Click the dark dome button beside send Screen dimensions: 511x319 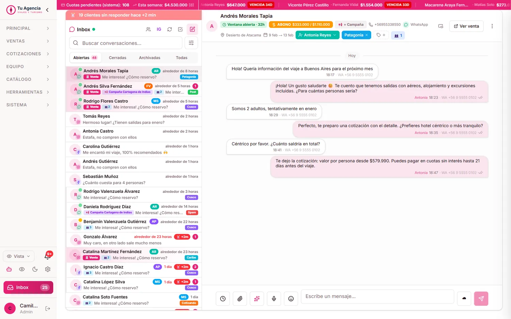pos(464,299)
